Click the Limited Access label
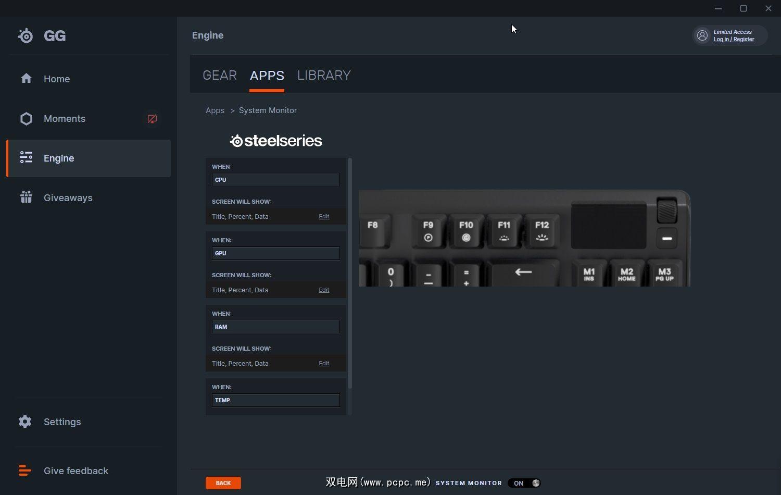 pos(733,32)
